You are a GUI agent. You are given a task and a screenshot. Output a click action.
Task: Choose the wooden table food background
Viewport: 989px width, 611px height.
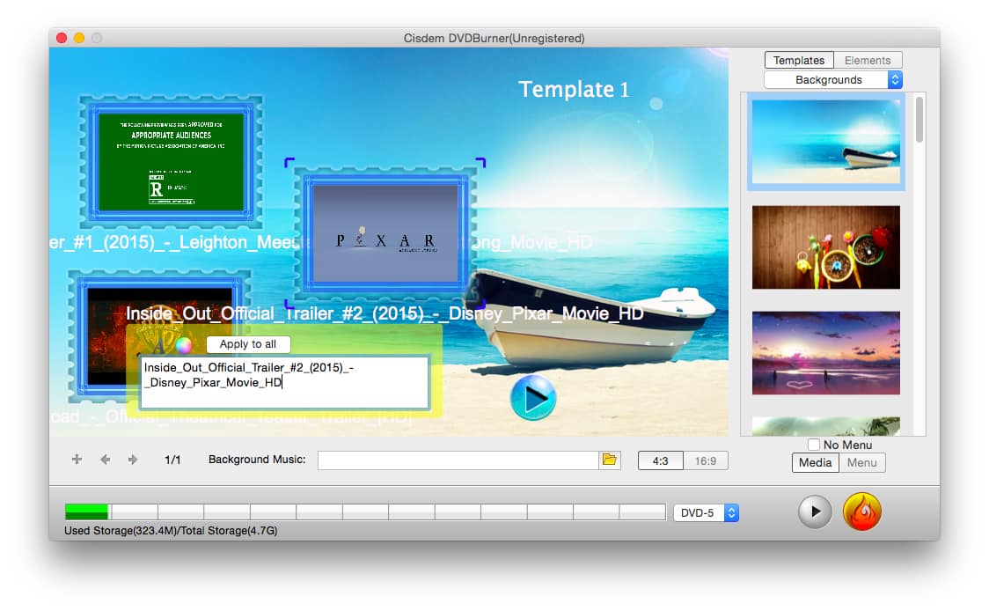click(x=825, y=247)
